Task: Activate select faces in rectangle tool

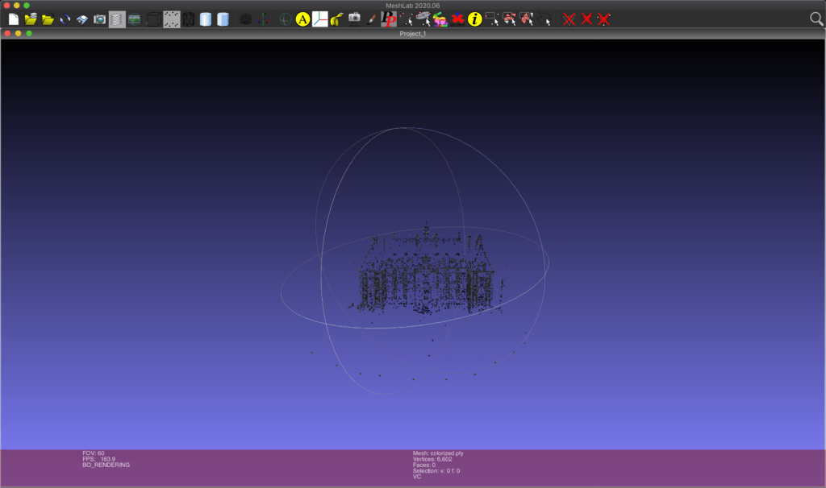Action: click(509, 19)
